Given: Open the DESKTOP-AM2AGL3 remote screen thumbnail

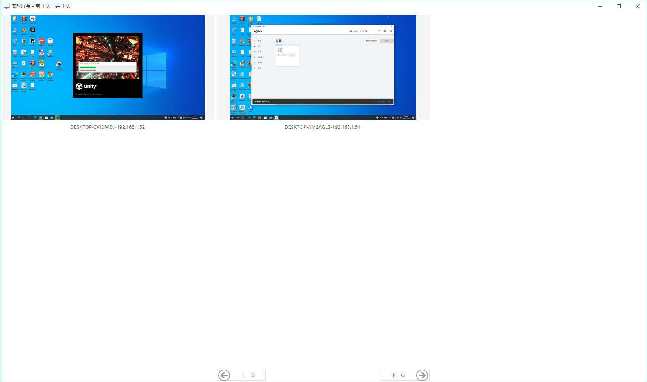Looking at the screenshot, I should tap(323, 68).
